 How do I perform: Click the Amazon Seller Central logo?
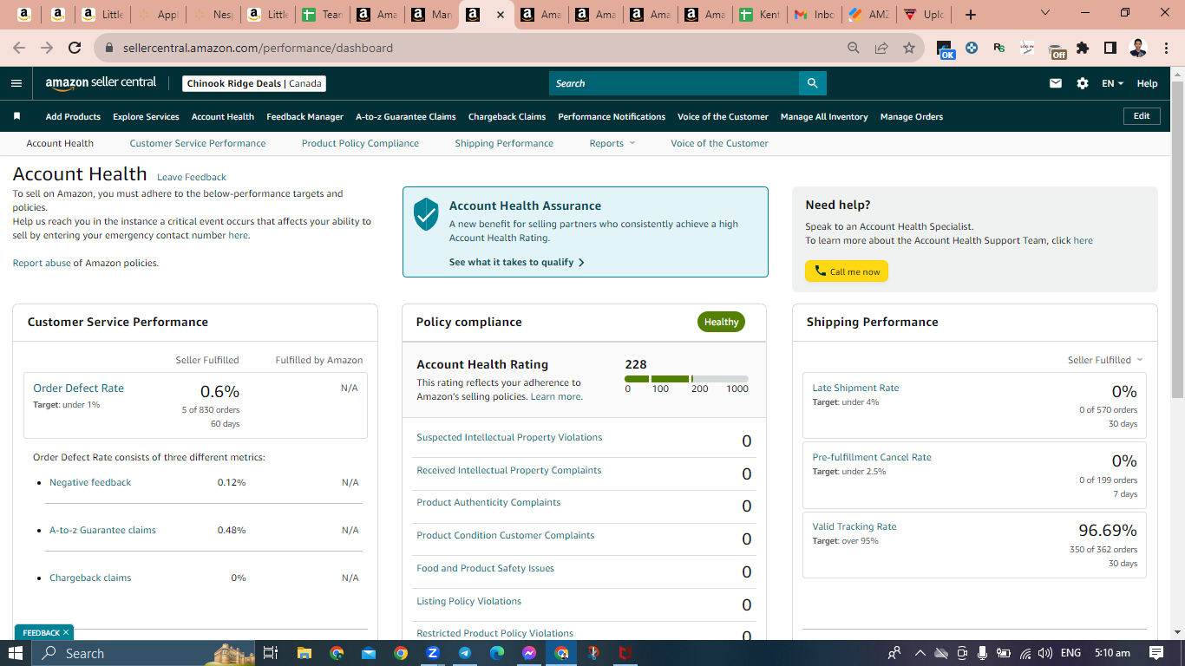pos(101,83)
